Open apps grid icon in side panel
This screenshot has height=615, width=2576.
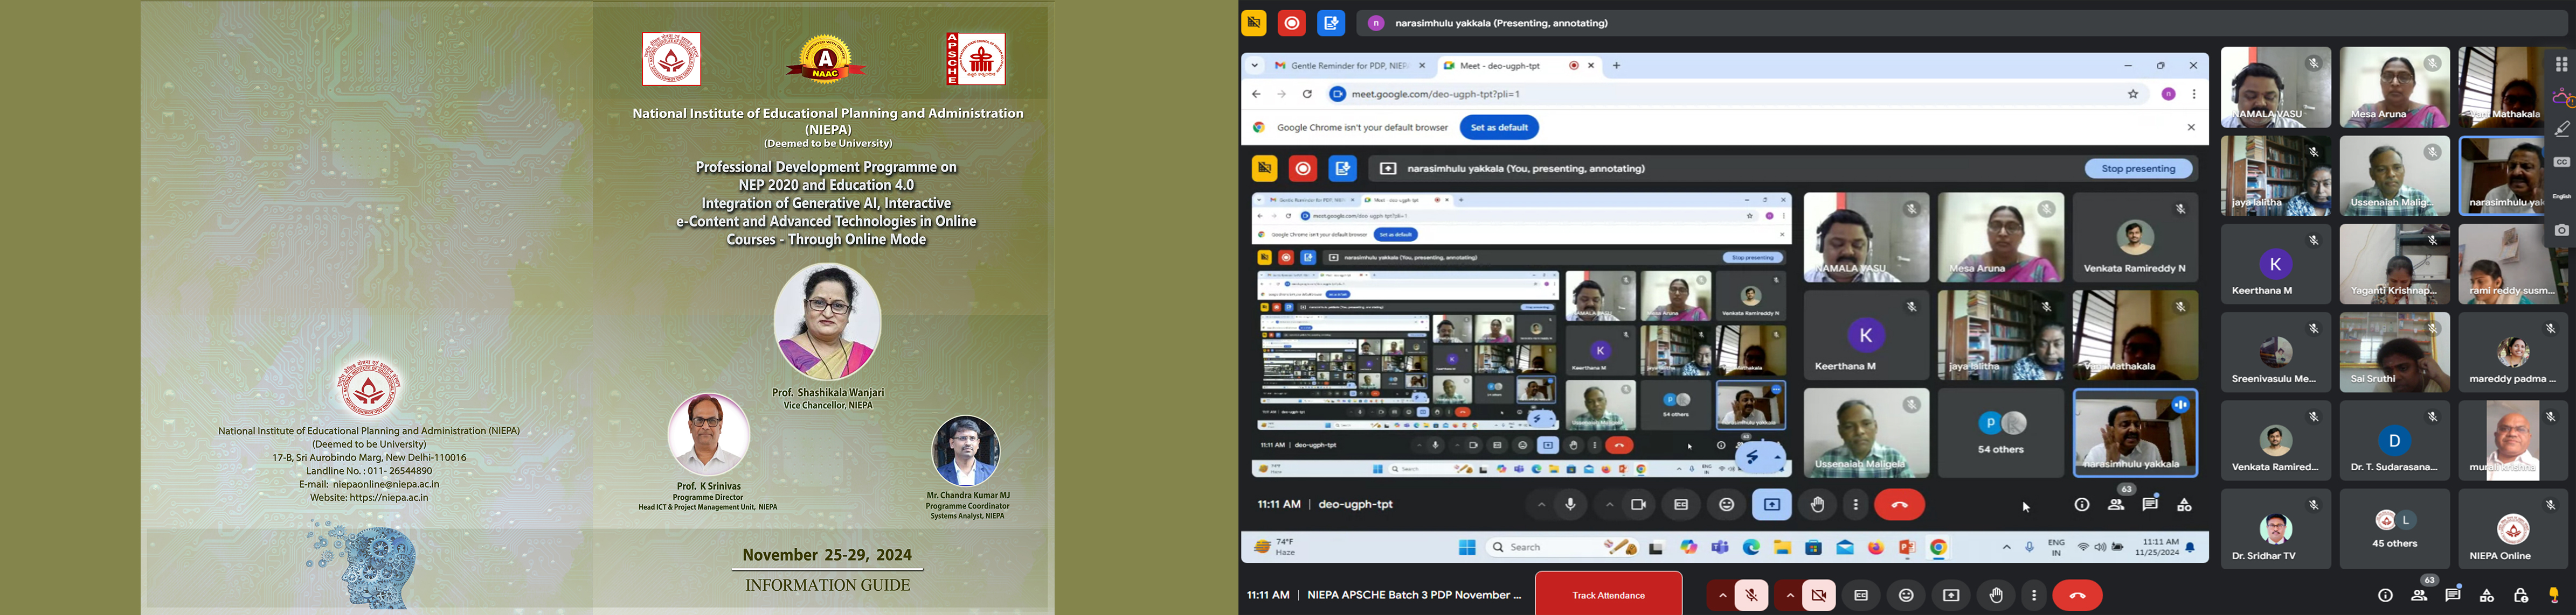click(x=2561, y=65)
